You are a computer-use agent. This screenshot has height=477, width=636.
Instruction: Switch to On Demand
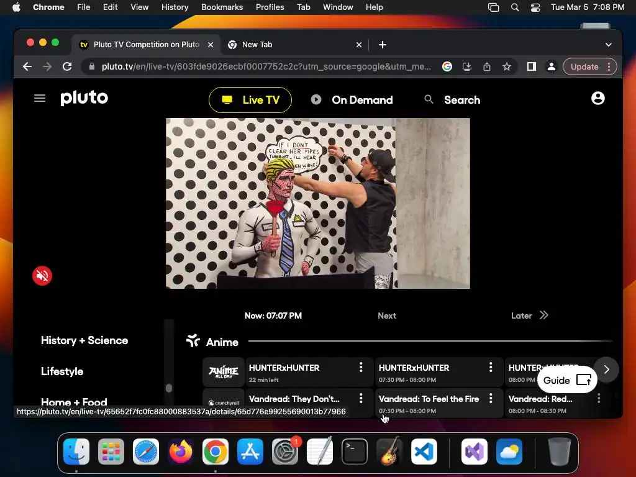click(352, 100)
